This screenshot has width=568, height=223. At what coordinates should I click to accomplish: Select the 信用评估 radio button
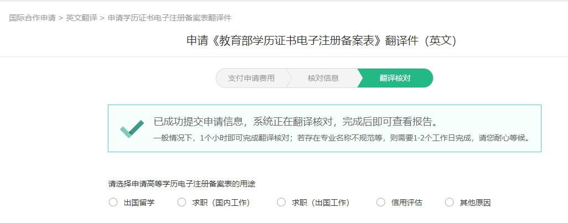[x=381, y=203]
